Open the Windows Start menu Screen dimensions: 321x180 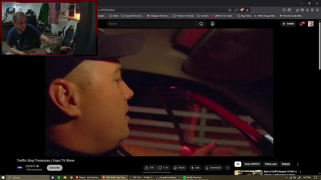click(3, 177)
